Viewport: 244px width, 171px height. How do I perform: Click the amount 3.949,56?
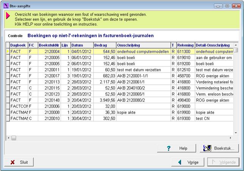[x=107, y=100]
